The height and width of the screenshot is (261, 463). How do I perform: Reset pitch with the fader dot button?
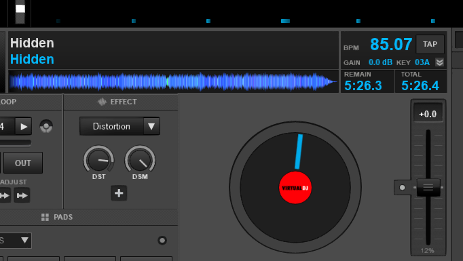402,188
